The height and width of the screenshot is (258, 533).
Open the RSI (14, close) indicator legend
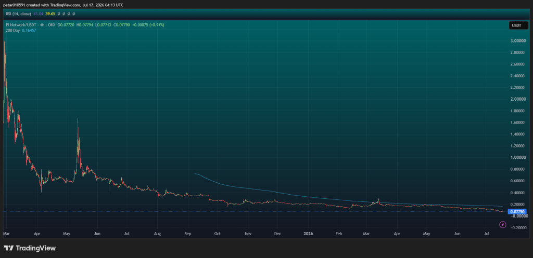(18, 14)
